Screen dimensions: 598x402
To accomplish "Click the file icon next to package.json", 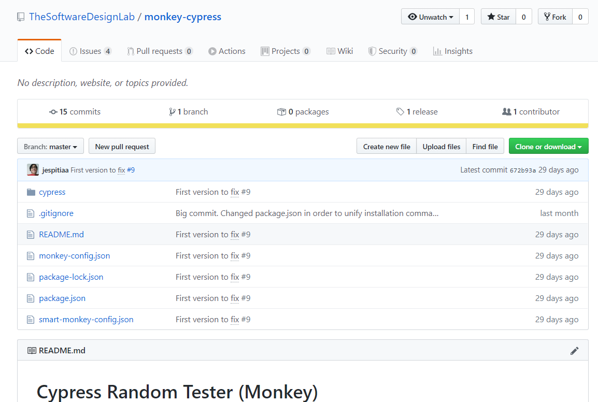I will 31,298.
